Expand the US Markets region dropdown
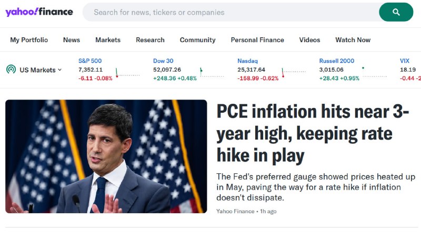The image size is (421, 237). [x=41, y=70]
